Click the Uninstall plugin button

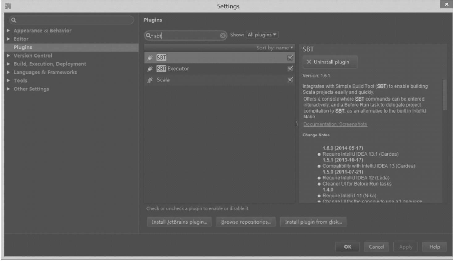coord(330,62)
